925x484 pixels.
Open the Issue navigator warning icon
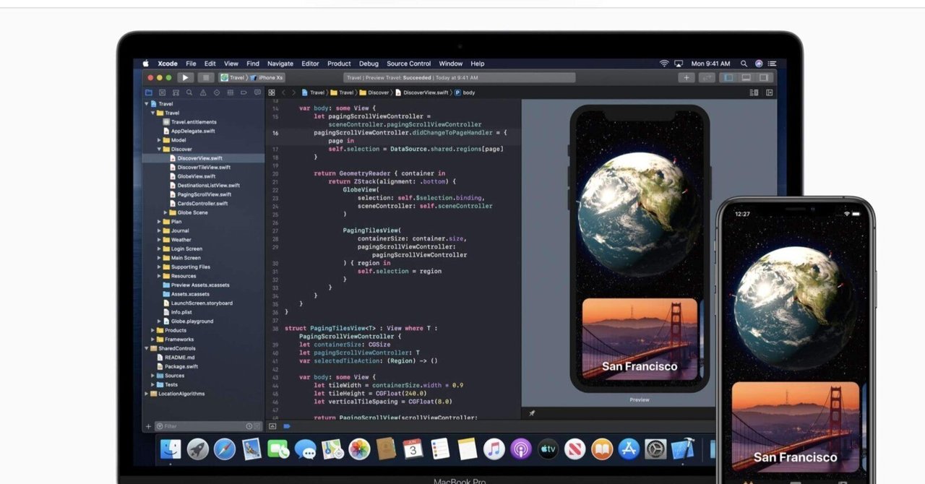(x=202, y=92)
